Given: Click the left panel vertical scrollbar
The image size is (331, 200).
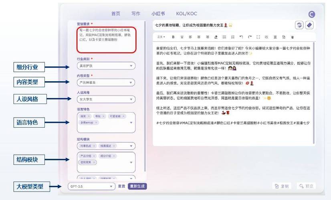Looking at the screenshot, I should (x=145, y=96).
